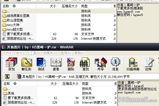Click www.hgame5.com in front window comment
159x106 pixels.
point(129,93)
